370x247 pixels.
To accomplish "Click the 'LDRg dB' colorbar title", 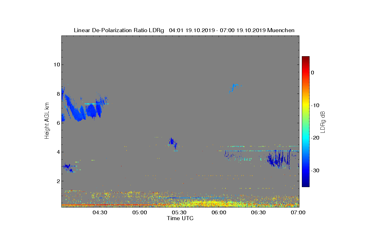I will click(x=323, y=122).
